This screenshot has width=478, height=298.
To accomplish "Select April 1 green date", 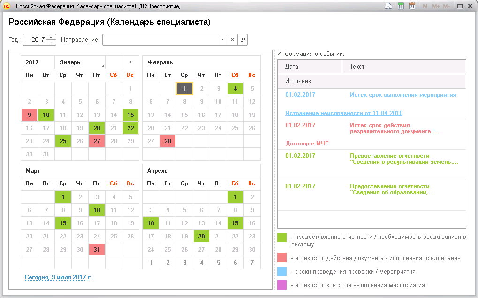I will (235, 197).
